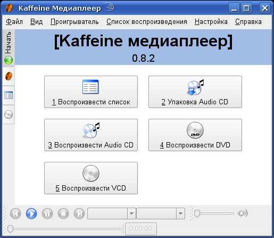Maximize the Kaffeine window
Image resolution: width=274 pixels, height=238 pixels.
246,8
